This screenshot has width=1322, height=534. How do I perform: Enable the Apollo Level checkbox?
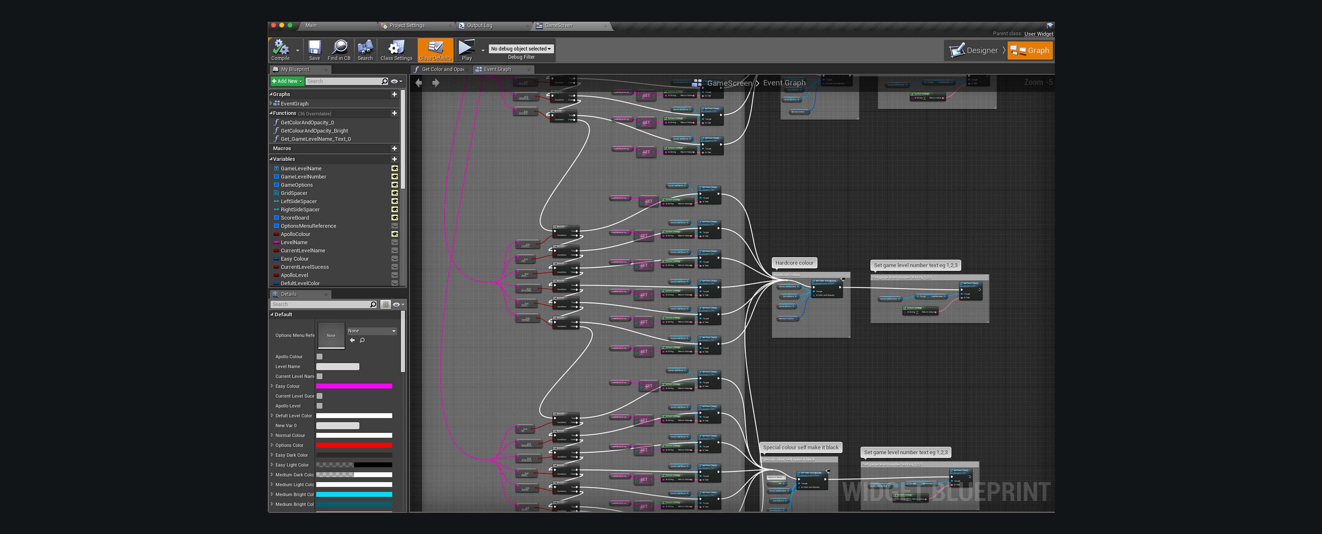click(320, 406)
